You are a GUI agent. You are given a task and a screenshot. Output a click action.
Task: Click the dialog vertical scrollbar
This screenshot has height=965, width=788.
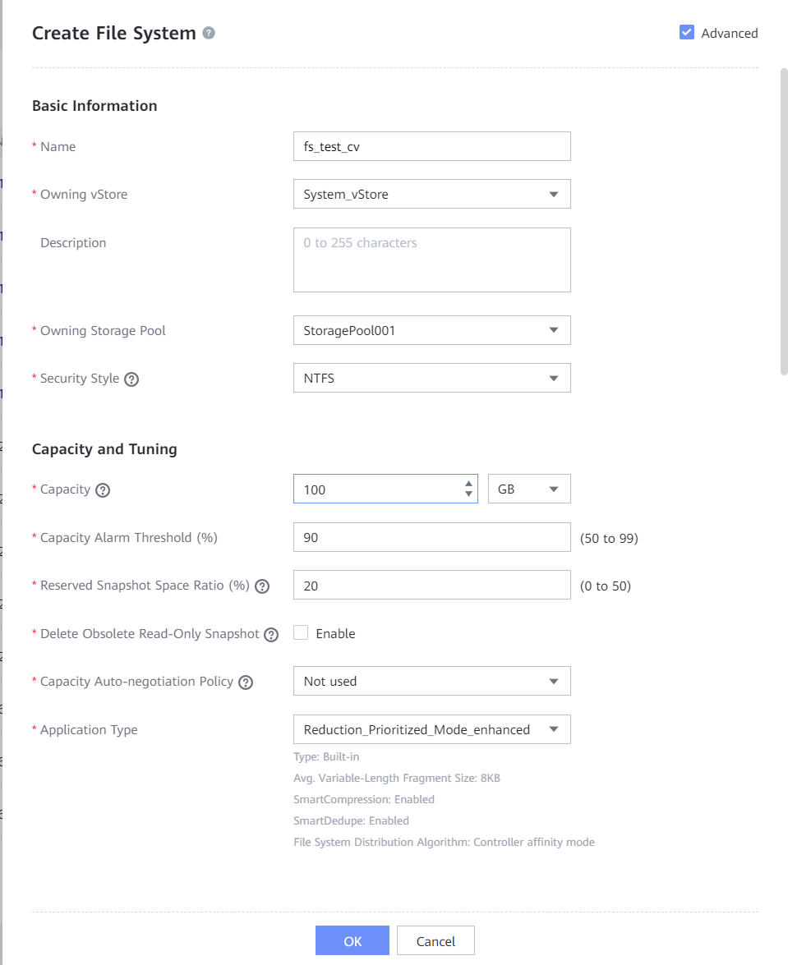coord(783,222)
